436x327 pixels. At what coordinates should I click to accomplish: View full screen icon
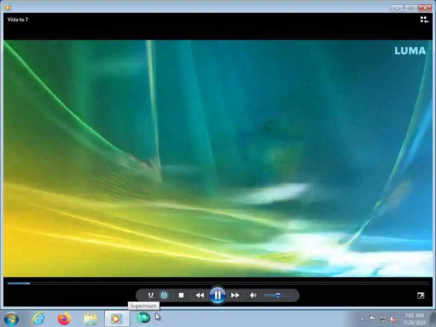tap(421, 295)
